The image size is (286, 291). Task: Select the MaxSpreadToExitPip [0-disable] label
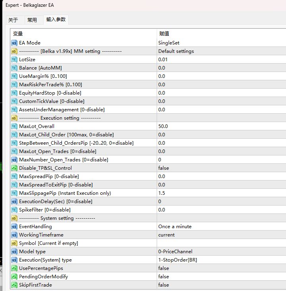pyautogui.click(x=56, y=185)
